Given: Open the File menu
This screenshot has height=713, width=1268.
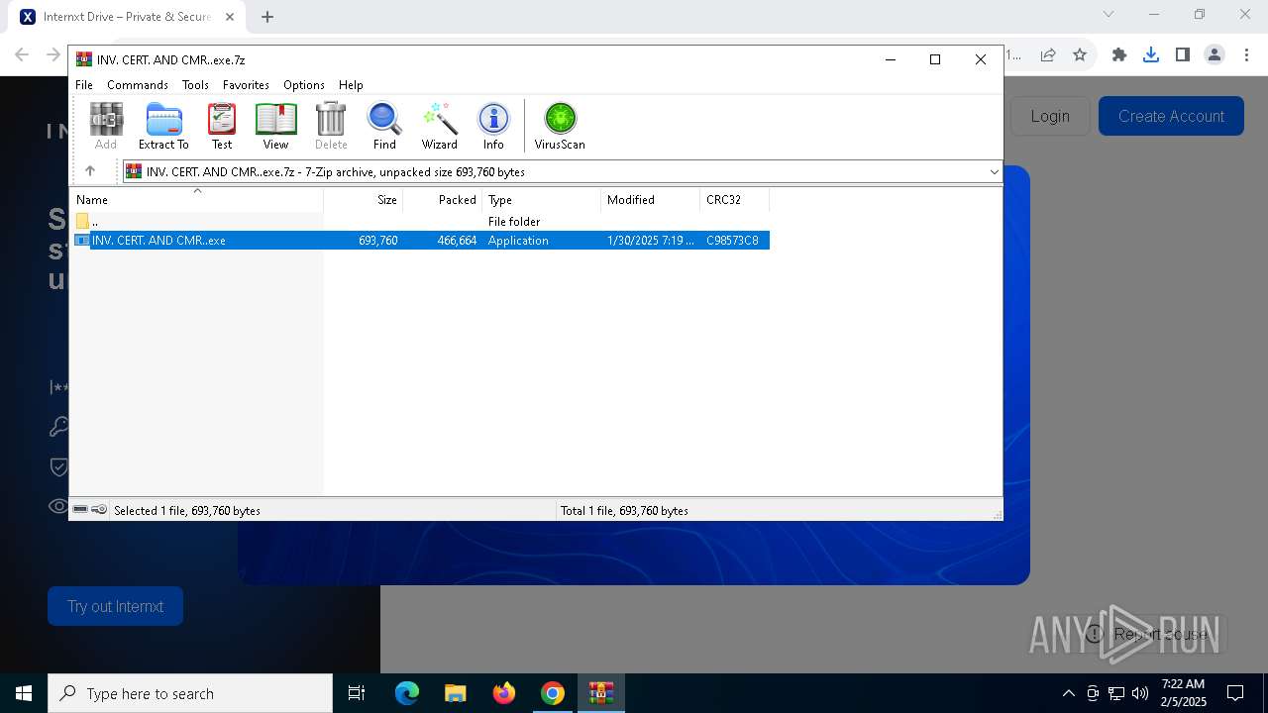Looking at the screenshot, I should click(x=84, y=85).
